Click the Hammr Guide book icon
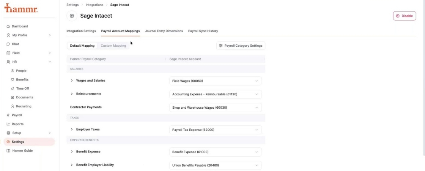This screenshot has height=171, width=425. tap(8, 150)
